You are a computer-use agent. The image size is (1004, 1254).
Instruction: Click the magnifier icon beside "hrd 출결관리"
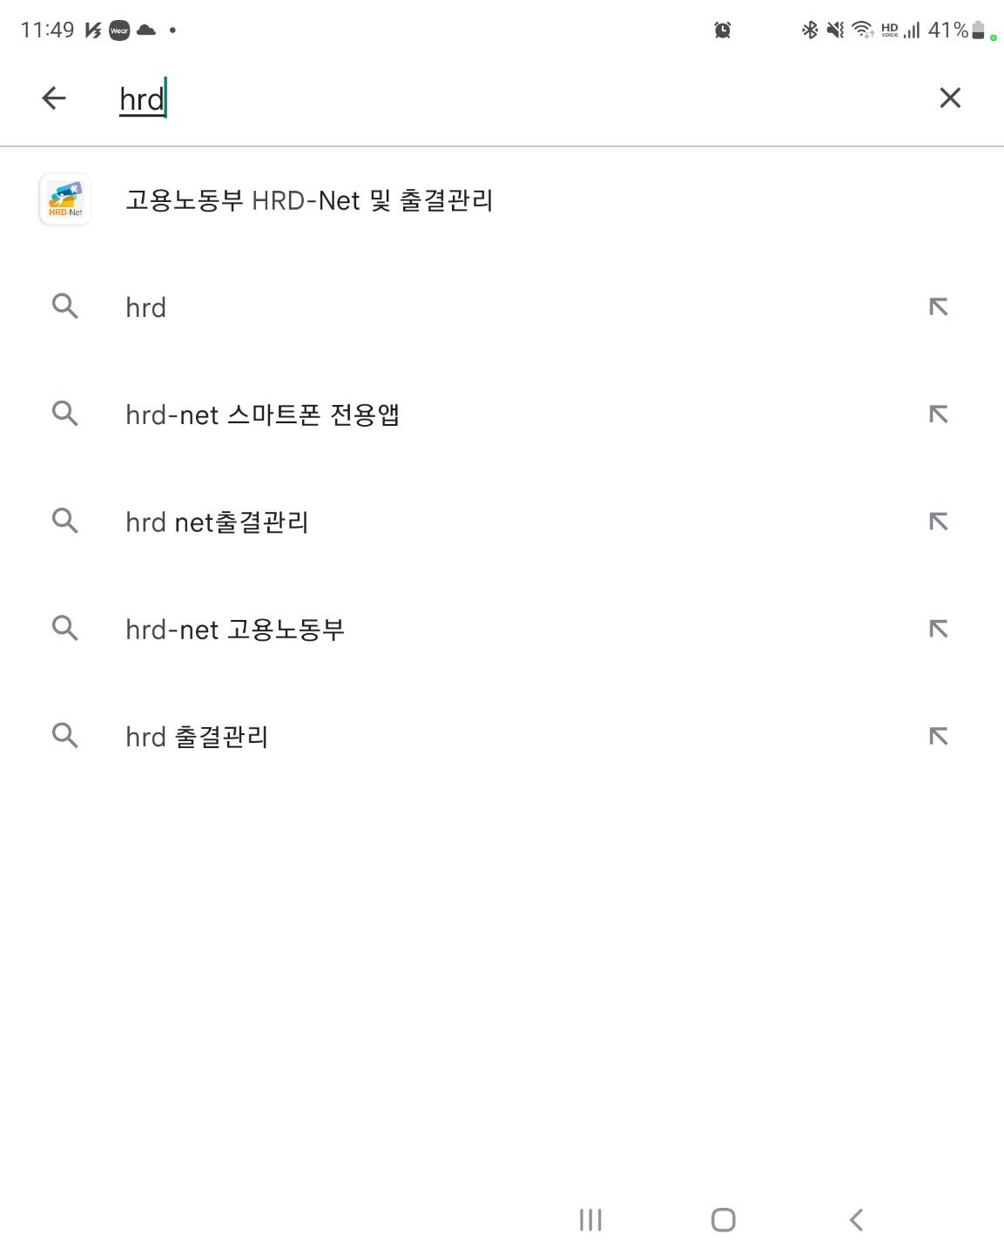point(65,736)
